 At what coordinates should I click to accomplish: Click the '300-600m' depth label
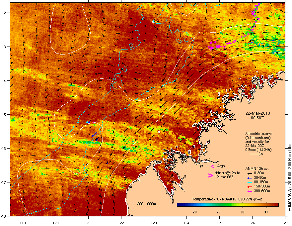coord(262,191)
